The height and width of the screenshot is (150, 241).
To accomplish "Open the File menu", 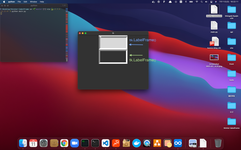I will pyautogui.click(x=19, y=2).
